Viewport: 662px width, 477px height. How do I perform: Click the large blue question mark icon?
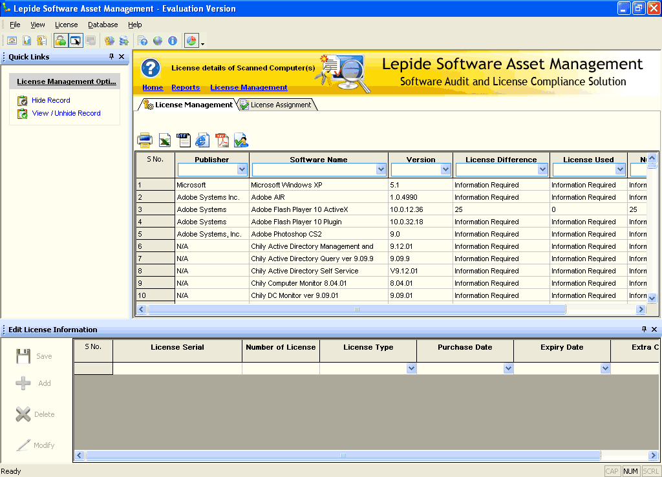pyautogui.click(x=151, y=68)
